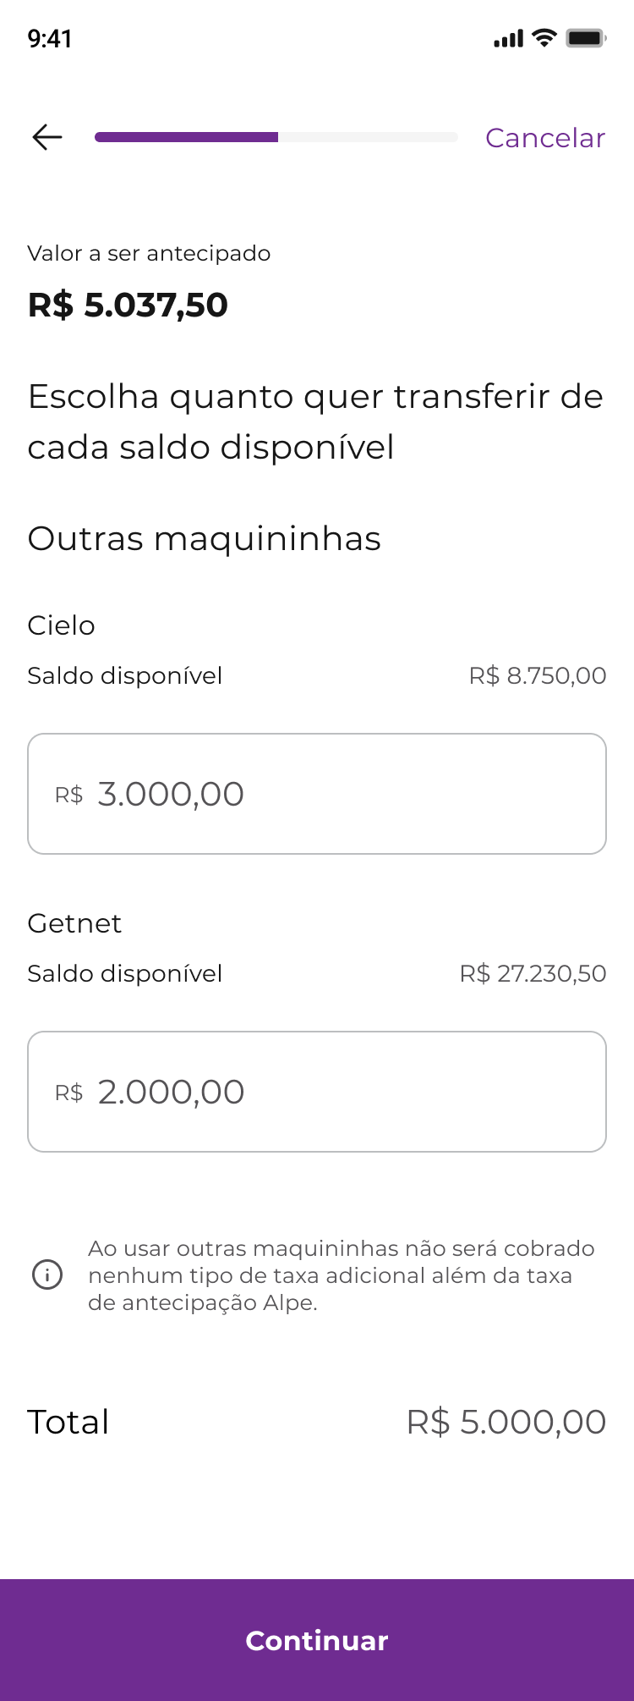This screenshot has height=1701, width=634.
Task: Tap the Total value R$ 5.000,00
Action: tap(506, 1422)
